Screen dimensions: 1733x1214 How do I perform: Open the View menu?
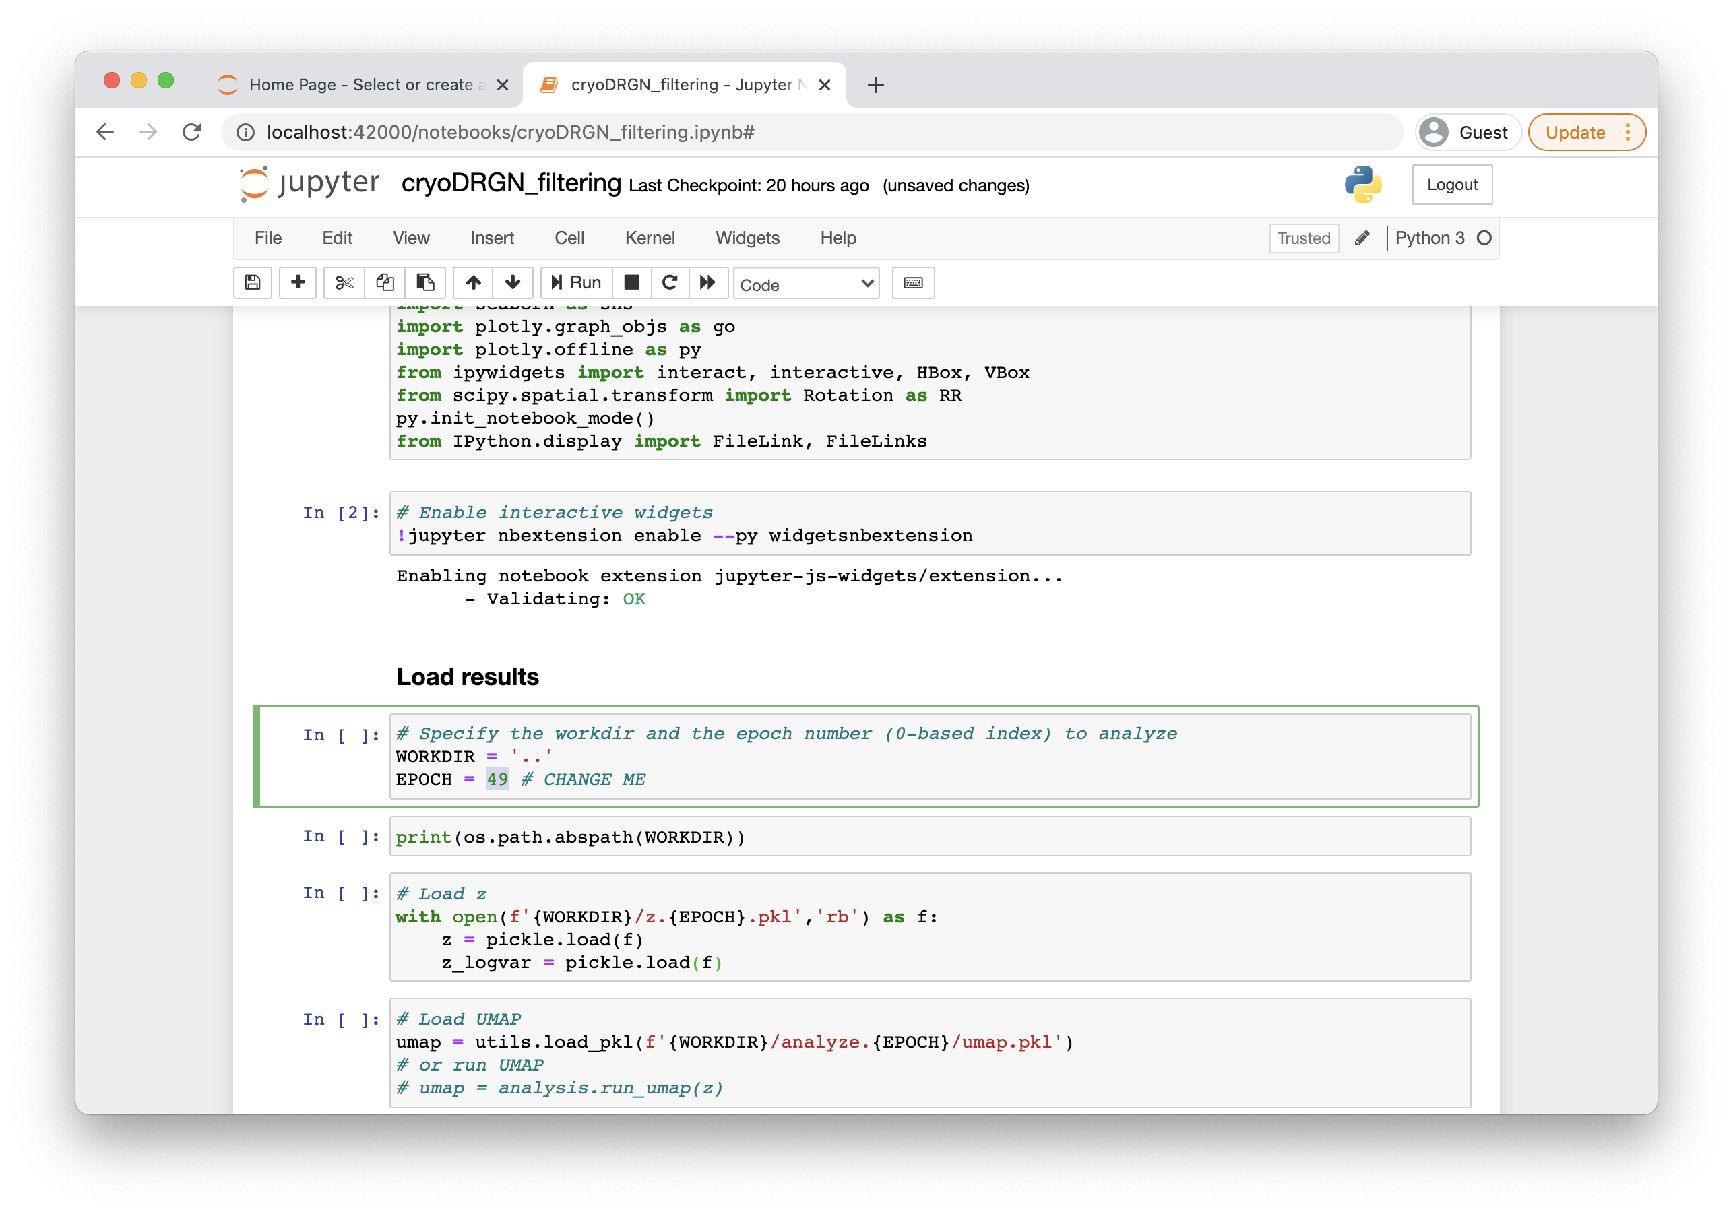pos(410,238)
